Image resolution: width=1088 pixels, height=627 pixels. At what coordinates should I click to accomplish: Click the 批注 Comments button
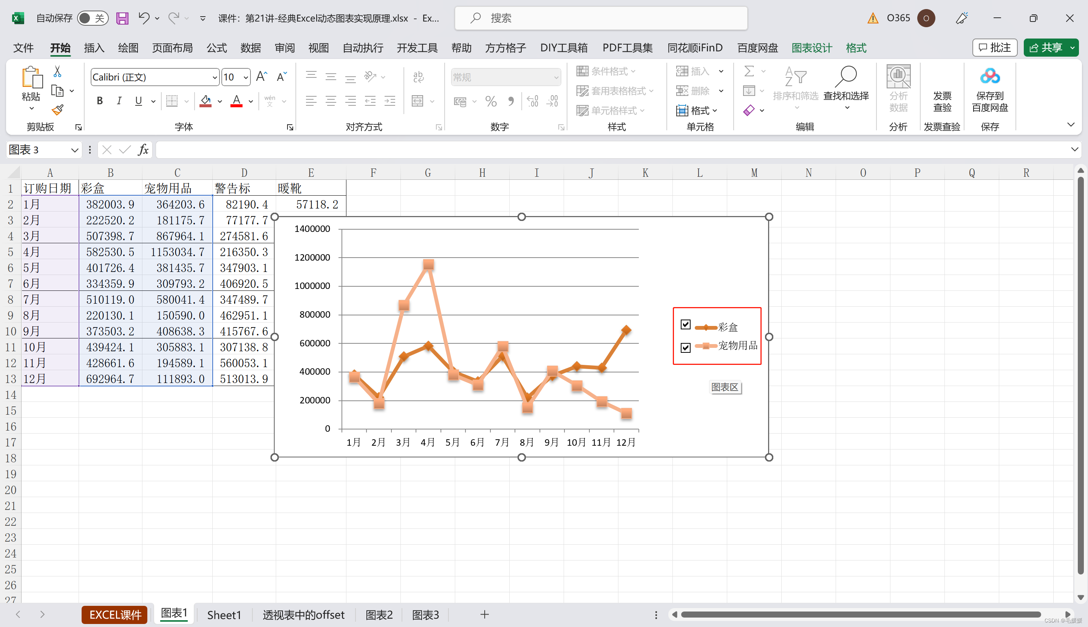(995, 48)
